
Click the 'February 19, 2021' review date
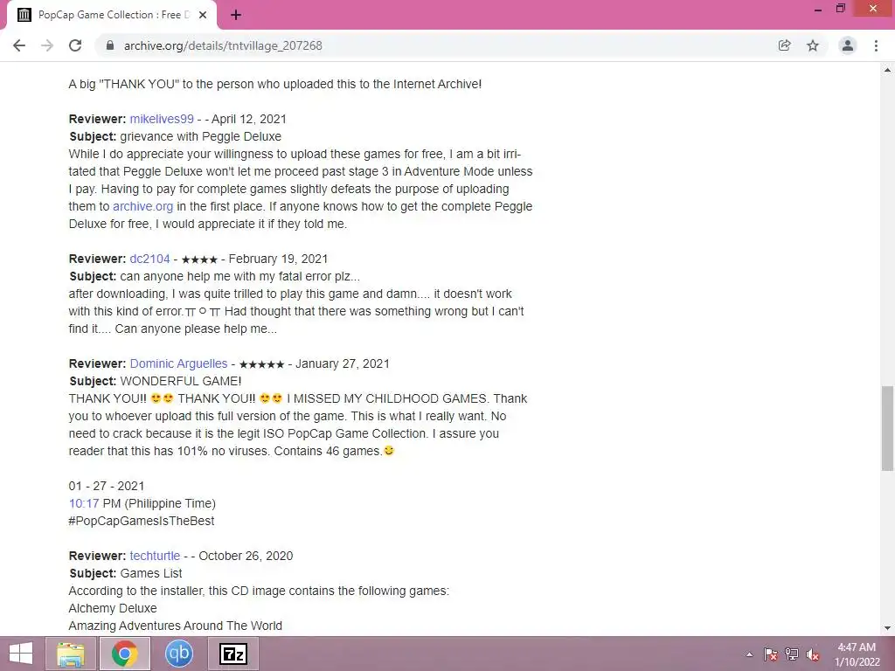click(278, 259)
